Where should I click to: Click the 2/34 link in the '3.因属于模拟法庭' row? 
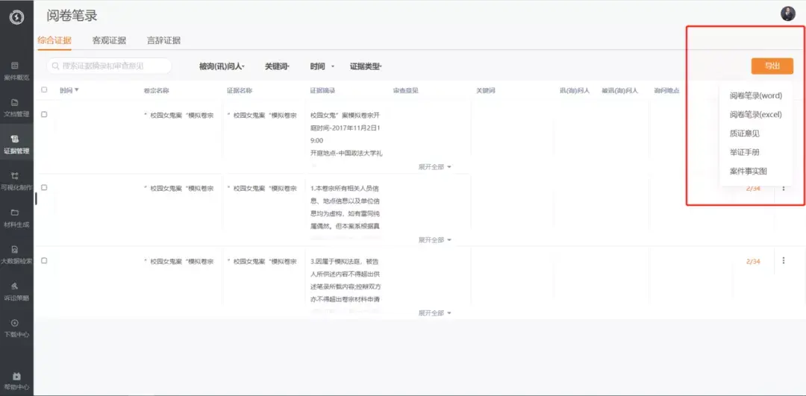pos(753,262)
